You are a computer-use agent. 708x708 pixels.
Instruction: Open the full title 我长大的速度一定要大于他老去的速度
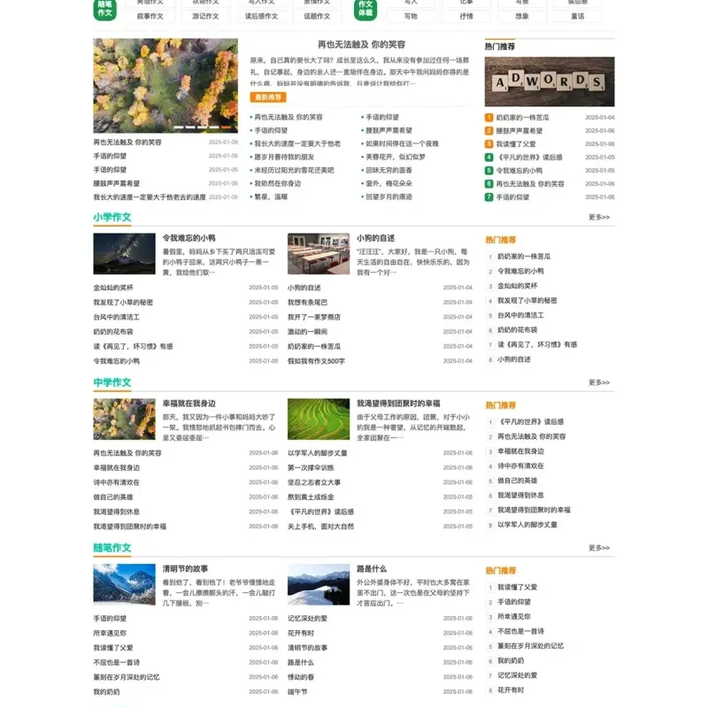[150, 196]
